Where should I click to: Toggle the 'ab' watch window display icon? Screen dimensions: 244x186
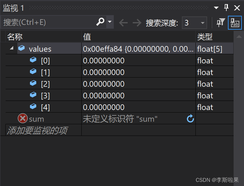(235, 23)
